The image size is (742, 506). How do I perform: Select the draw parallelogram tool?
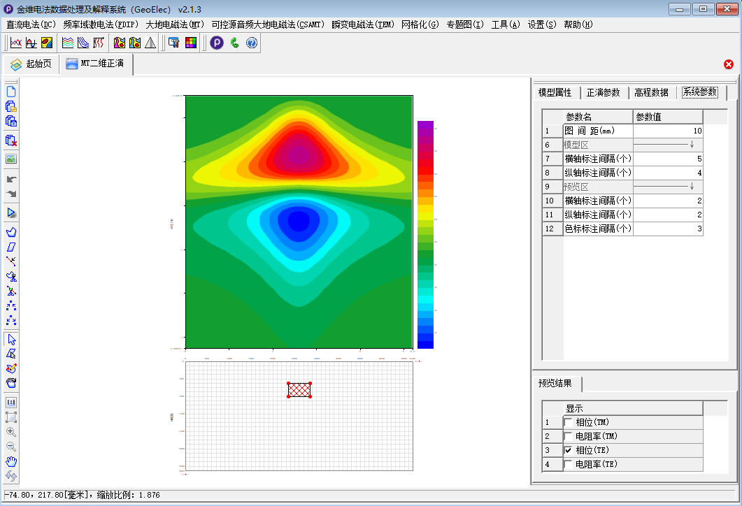(11, 247)
